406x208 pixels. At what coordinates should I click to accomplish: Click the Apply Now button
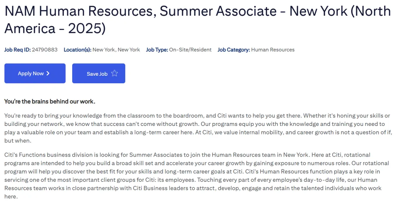click(35, 73)
